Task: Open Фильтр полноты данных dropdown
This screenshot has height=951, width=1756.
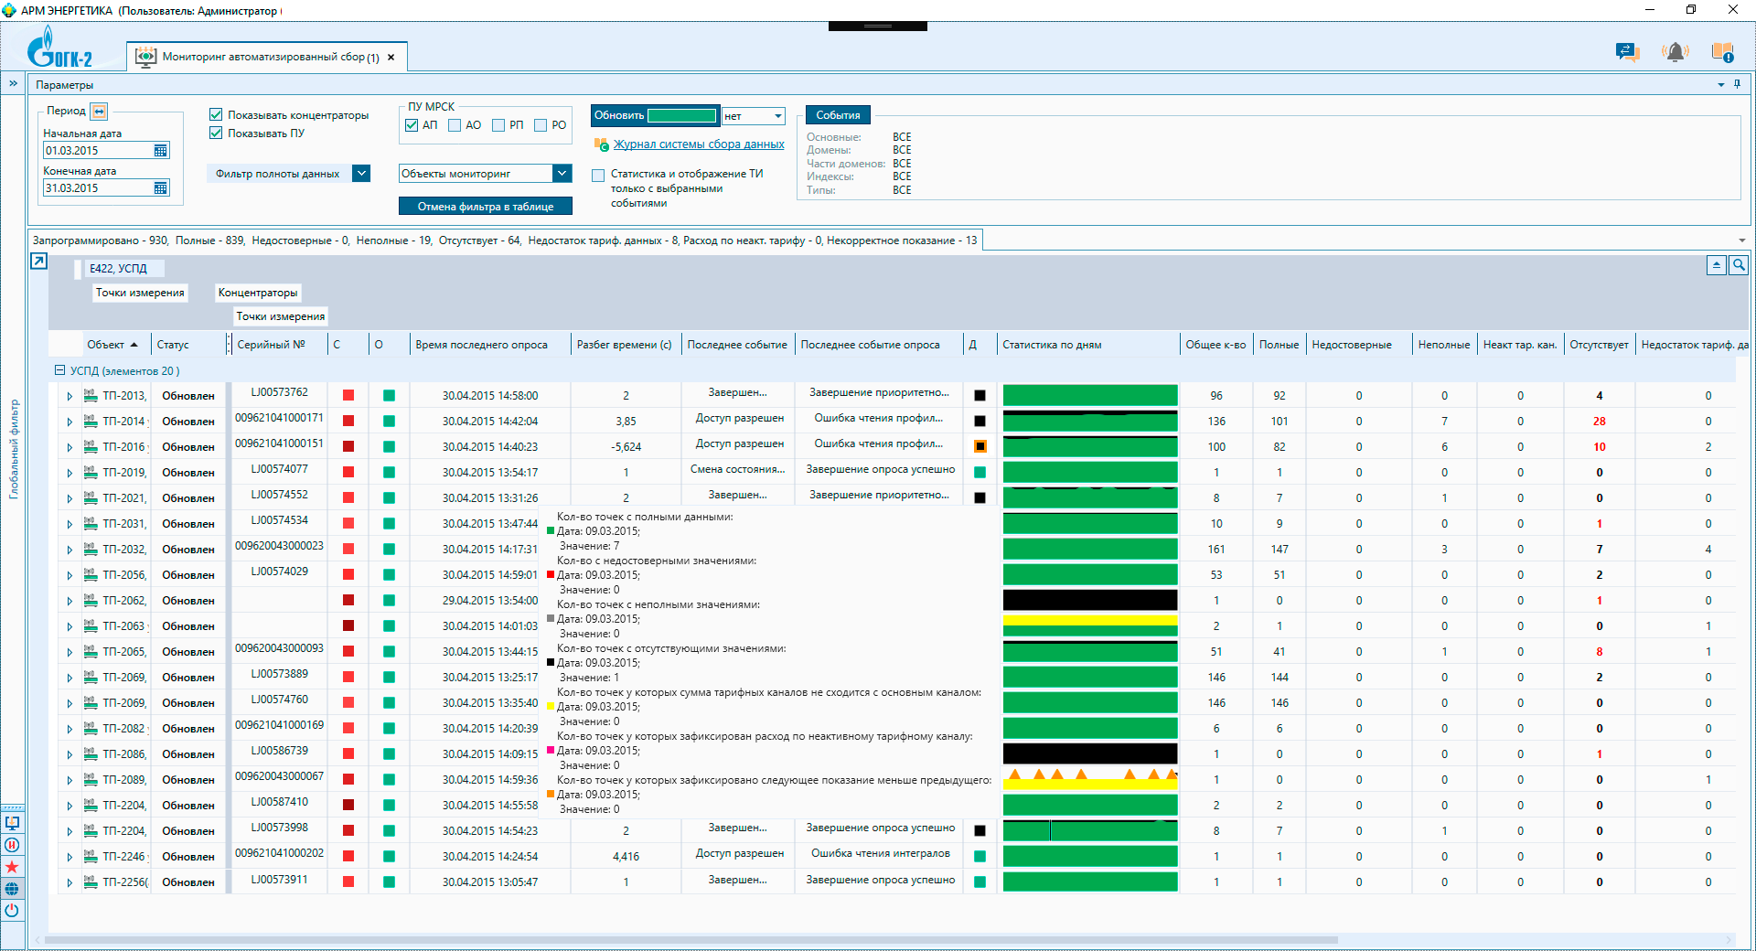Action: 361,174
